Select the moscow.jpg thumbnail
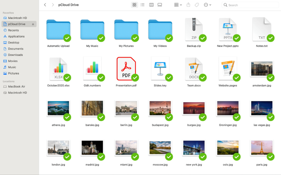 click(160, 148)
